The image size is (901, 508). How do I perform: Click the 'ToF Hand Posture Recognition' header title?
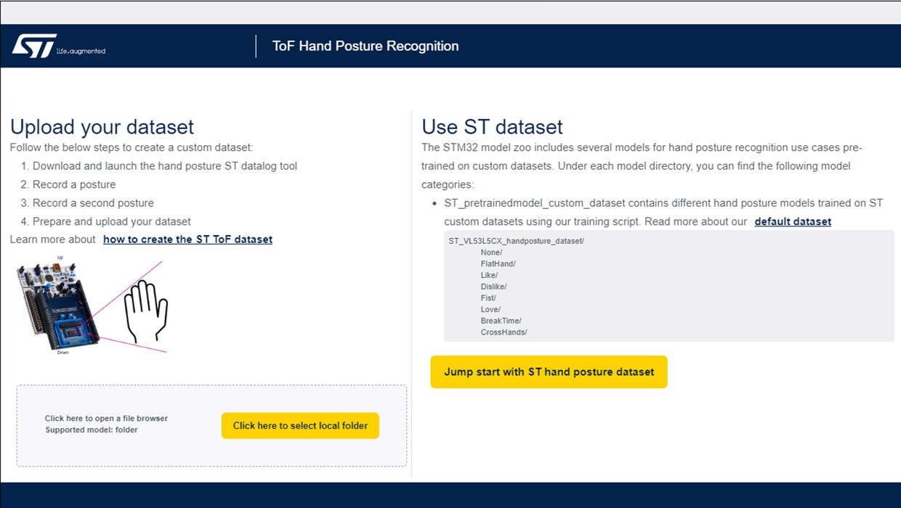point(365,46)
